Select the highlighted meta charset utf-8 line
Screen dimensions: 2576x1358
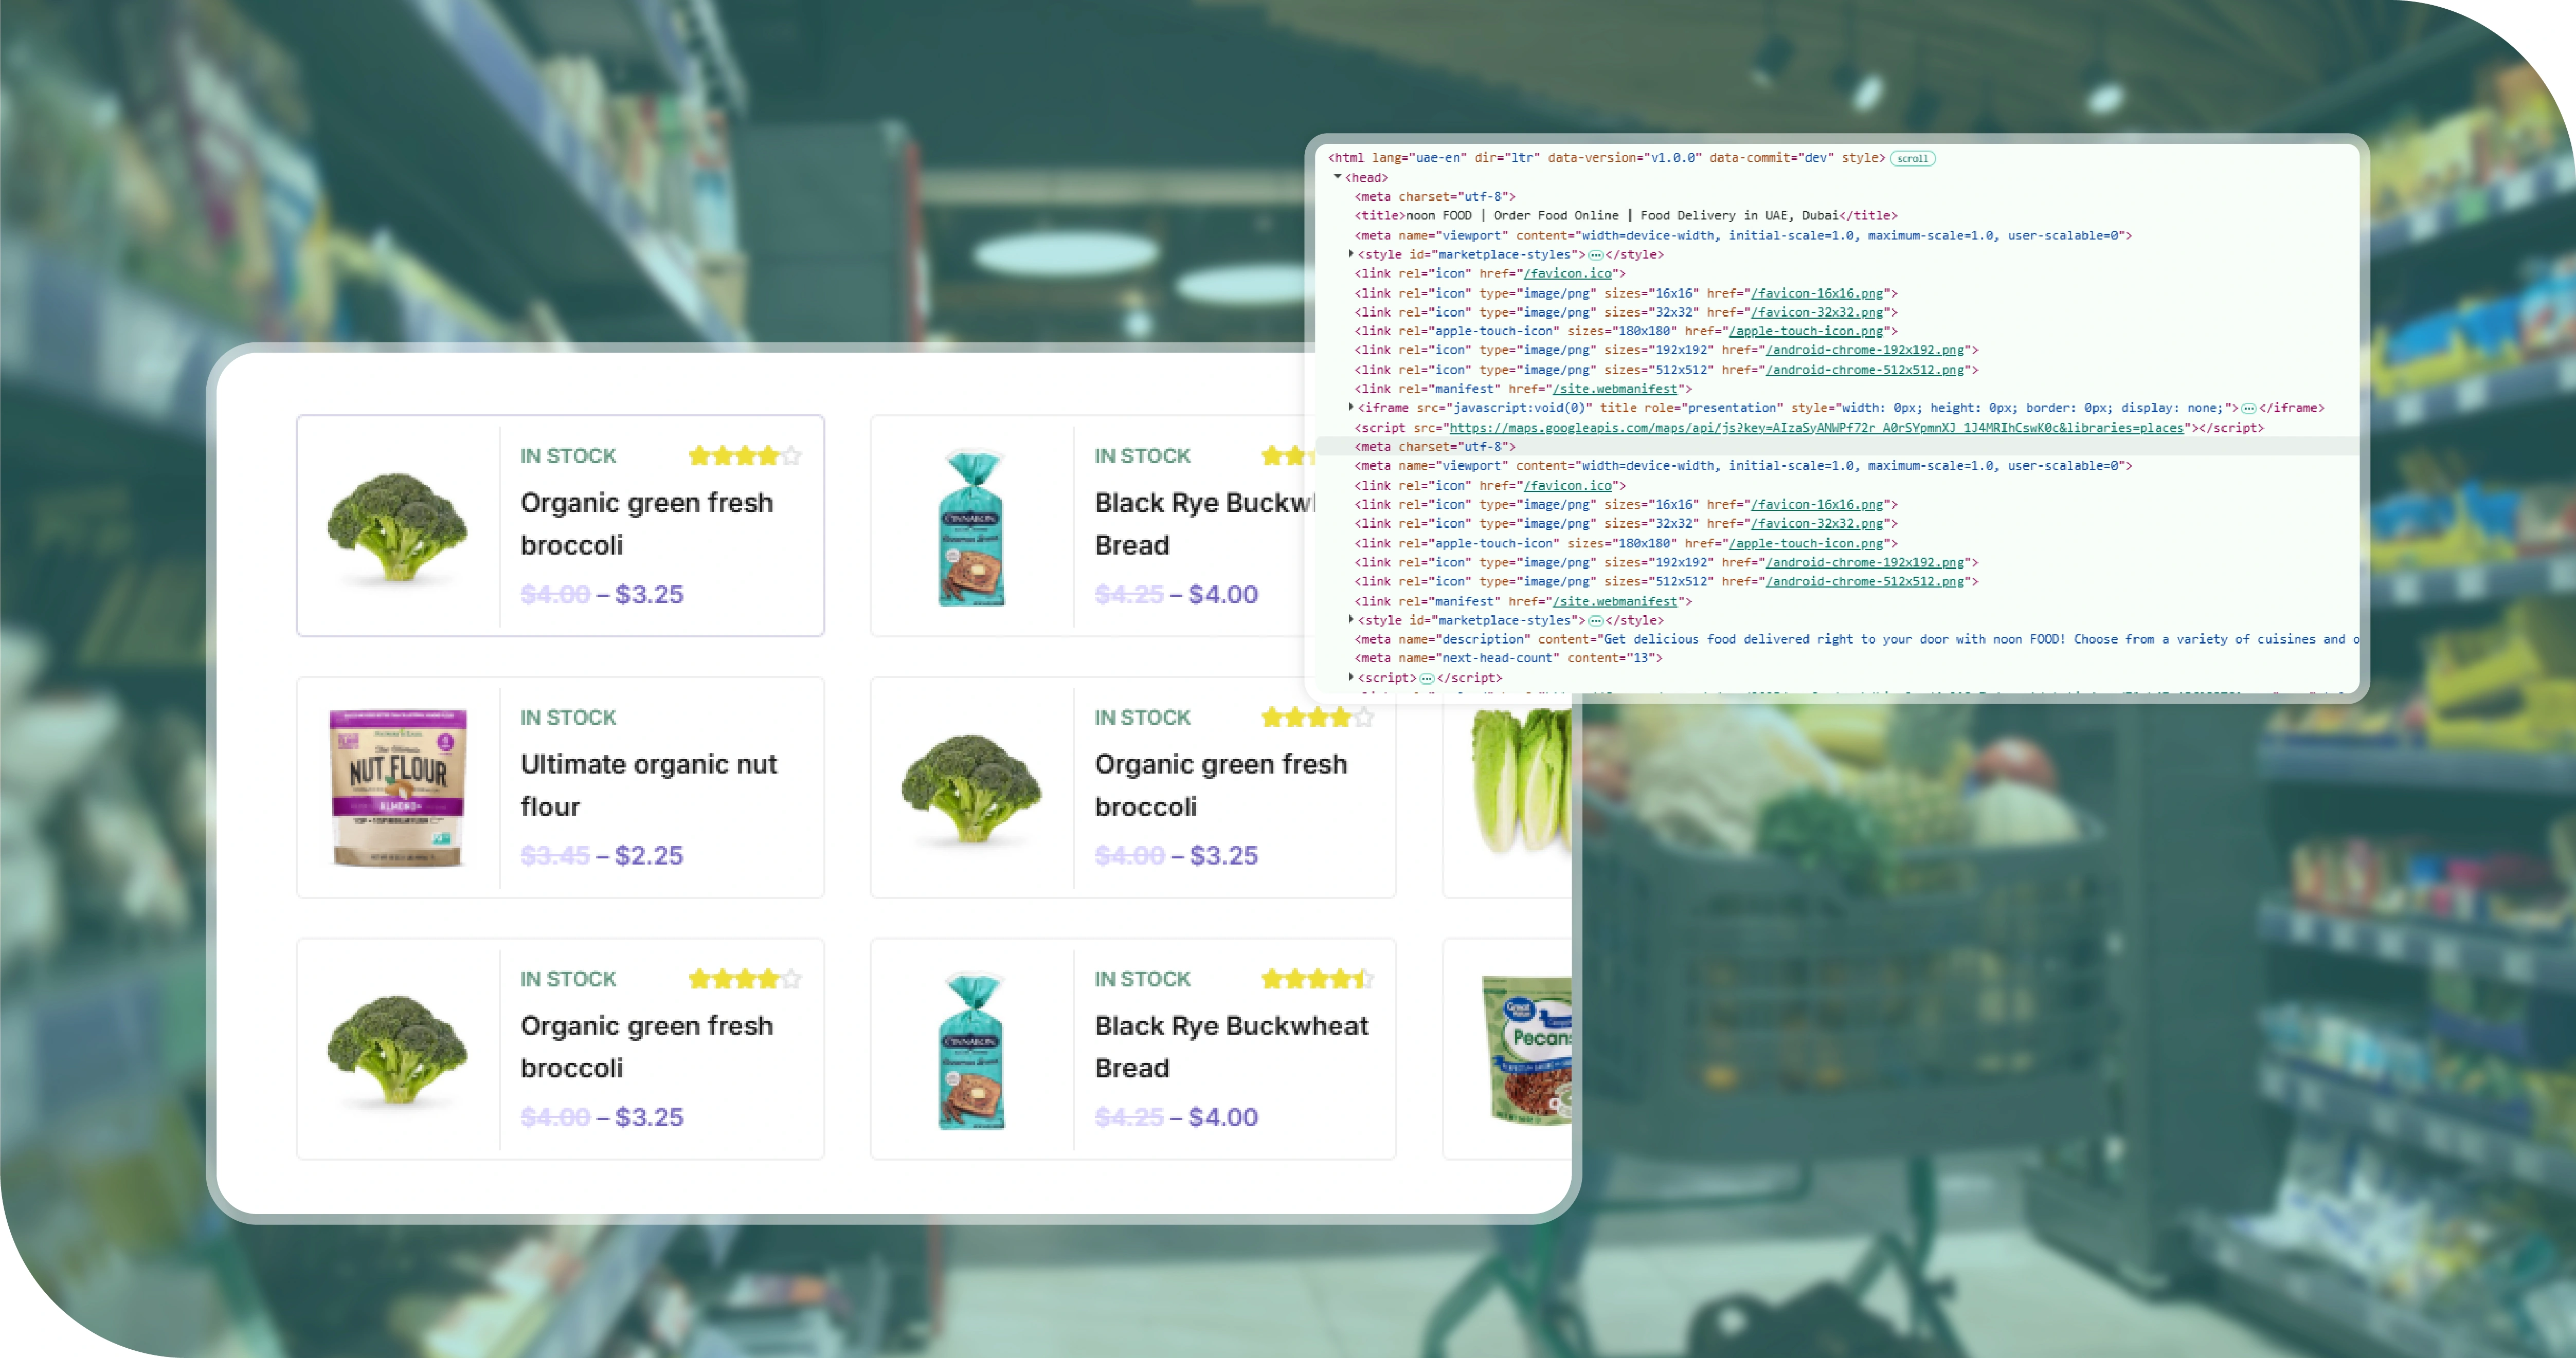point(1435,447)
